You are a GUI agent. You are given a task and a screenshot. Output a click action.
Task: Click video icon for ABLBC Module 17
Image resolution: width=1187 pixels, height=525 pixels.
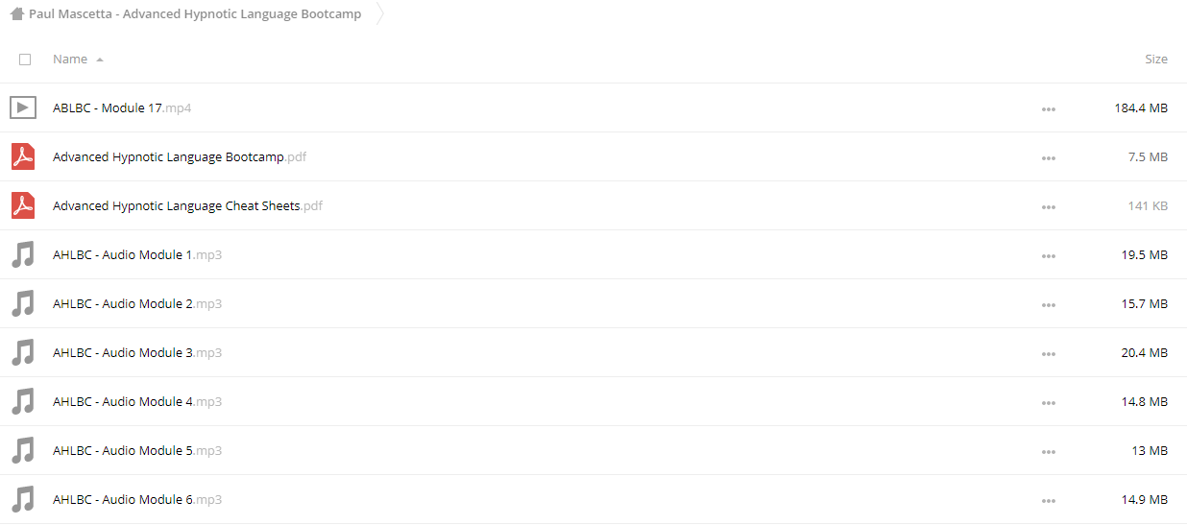(x=23, y=107)
